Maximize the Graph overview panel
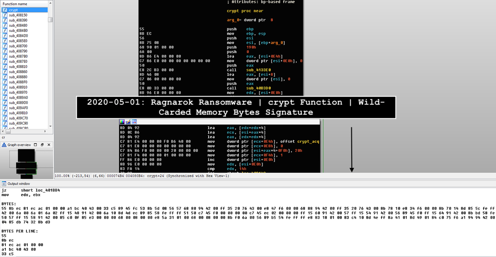 (36, 145)
